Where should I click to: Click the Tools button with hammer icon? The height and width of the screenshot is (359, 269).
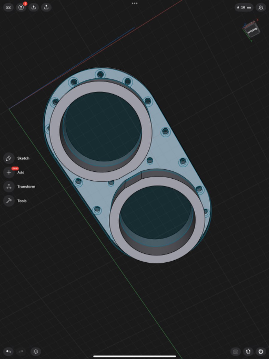click(x=9, y=201)
